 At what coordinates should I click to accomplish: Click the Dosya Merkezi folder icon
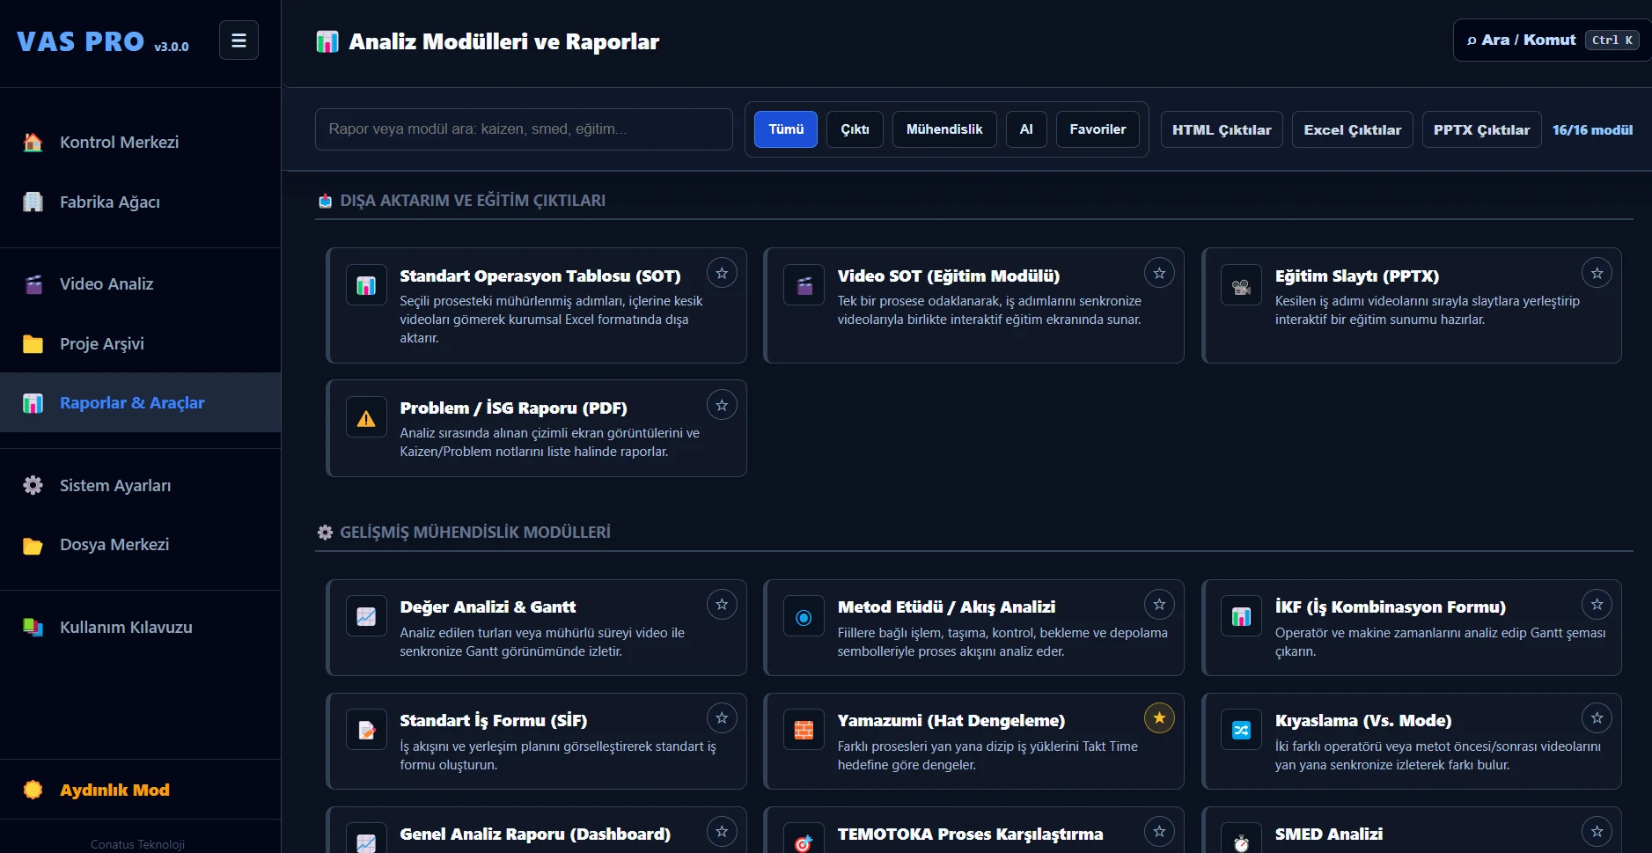[33, 545]
